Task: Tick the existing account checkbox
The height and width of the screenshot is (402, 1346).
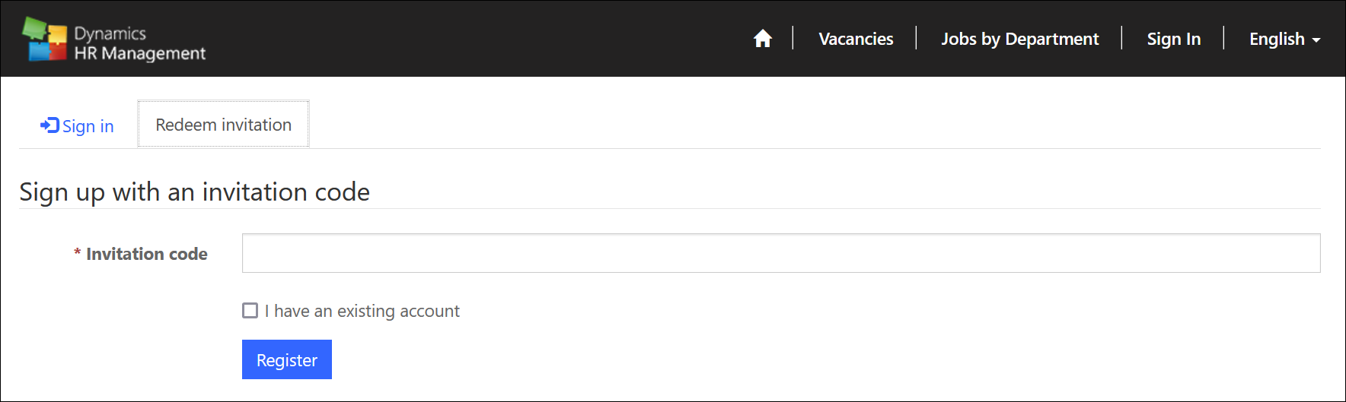Action: (x=250, y=310)
